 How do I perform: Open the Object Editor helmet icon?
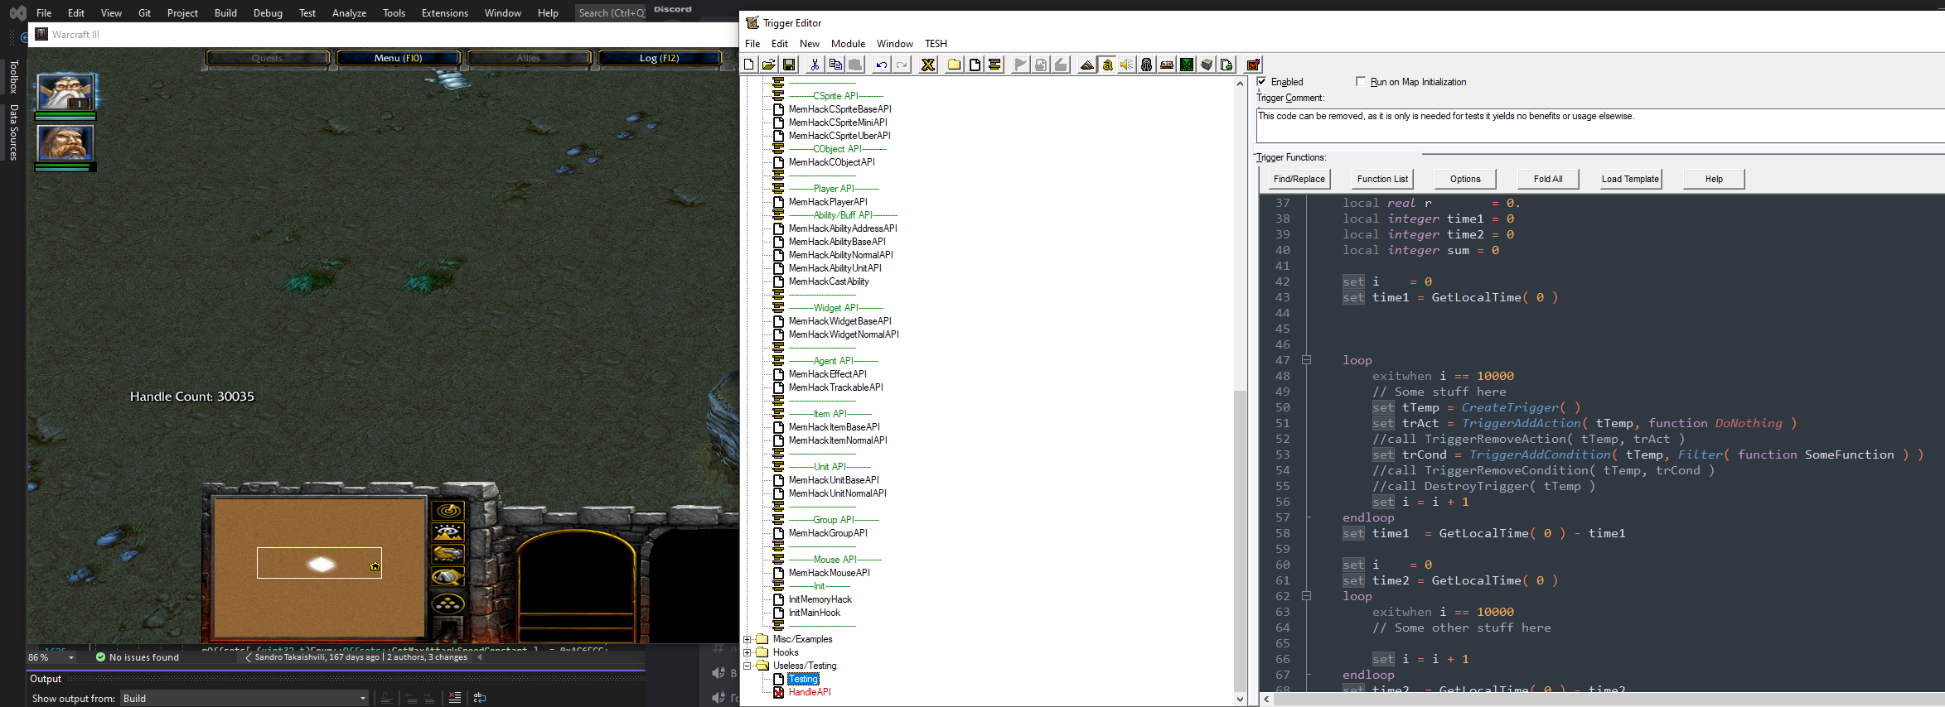point(1147,65)
